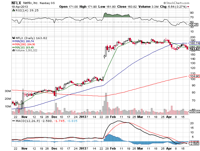Screen dimensions: 200x151
Task: Click the 39.25 RSI value tag on the axis
Action: 194,25
